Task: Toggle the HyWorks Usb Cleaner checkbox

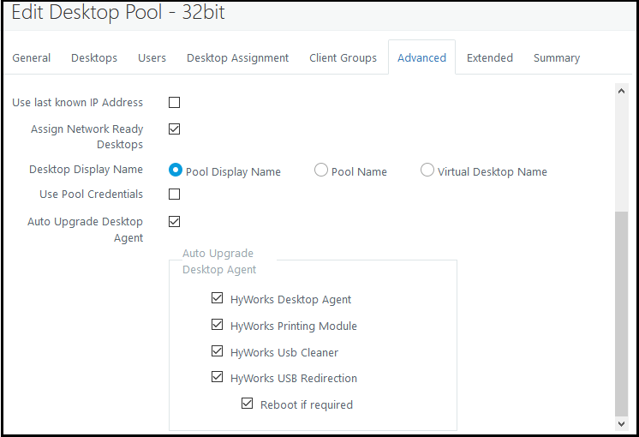Action: coord(217,352)
